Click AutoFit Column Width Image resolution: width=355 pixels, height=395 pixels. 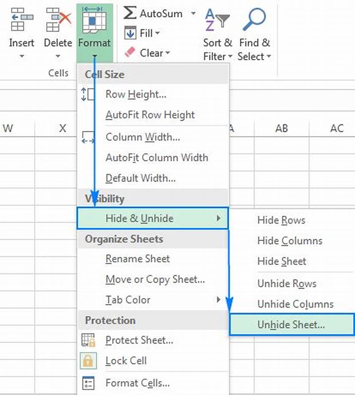157,158
